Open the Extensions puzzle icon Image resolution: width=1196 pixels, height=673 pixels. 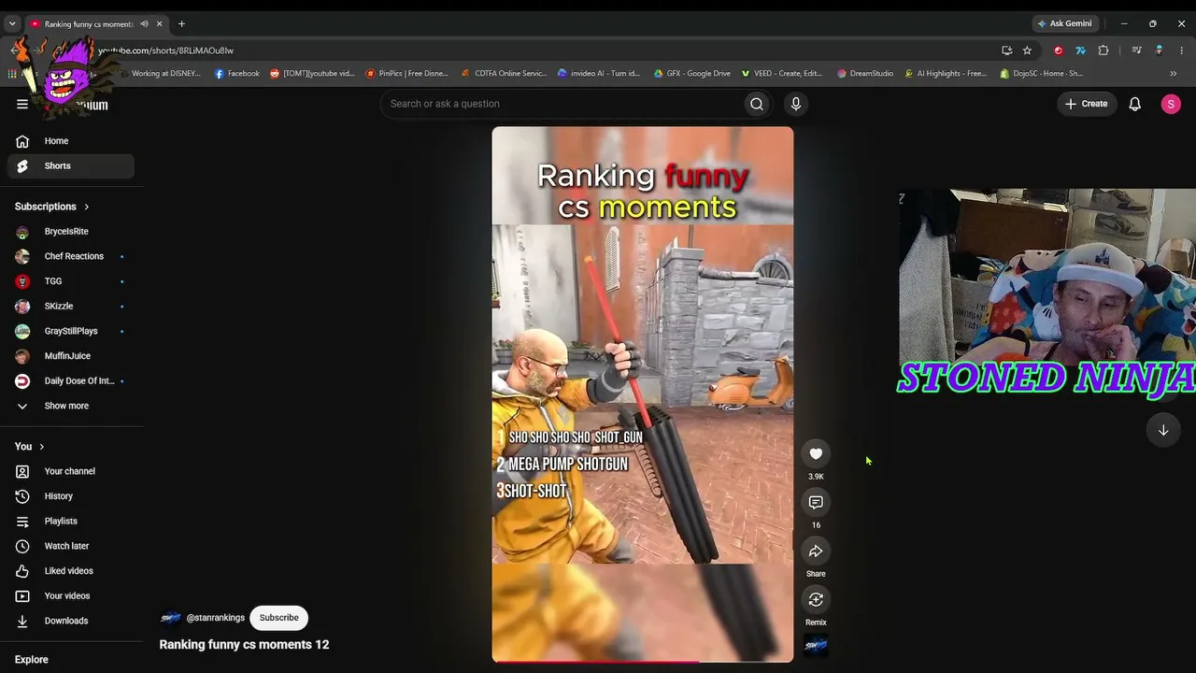(1103, 50)
